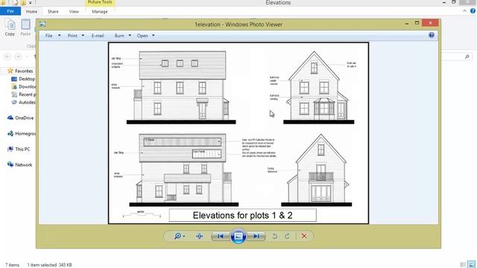Switch to Home tab in Explorer ribbon
This screenshot has width=477, height=268.
click(x=31, y=12)
